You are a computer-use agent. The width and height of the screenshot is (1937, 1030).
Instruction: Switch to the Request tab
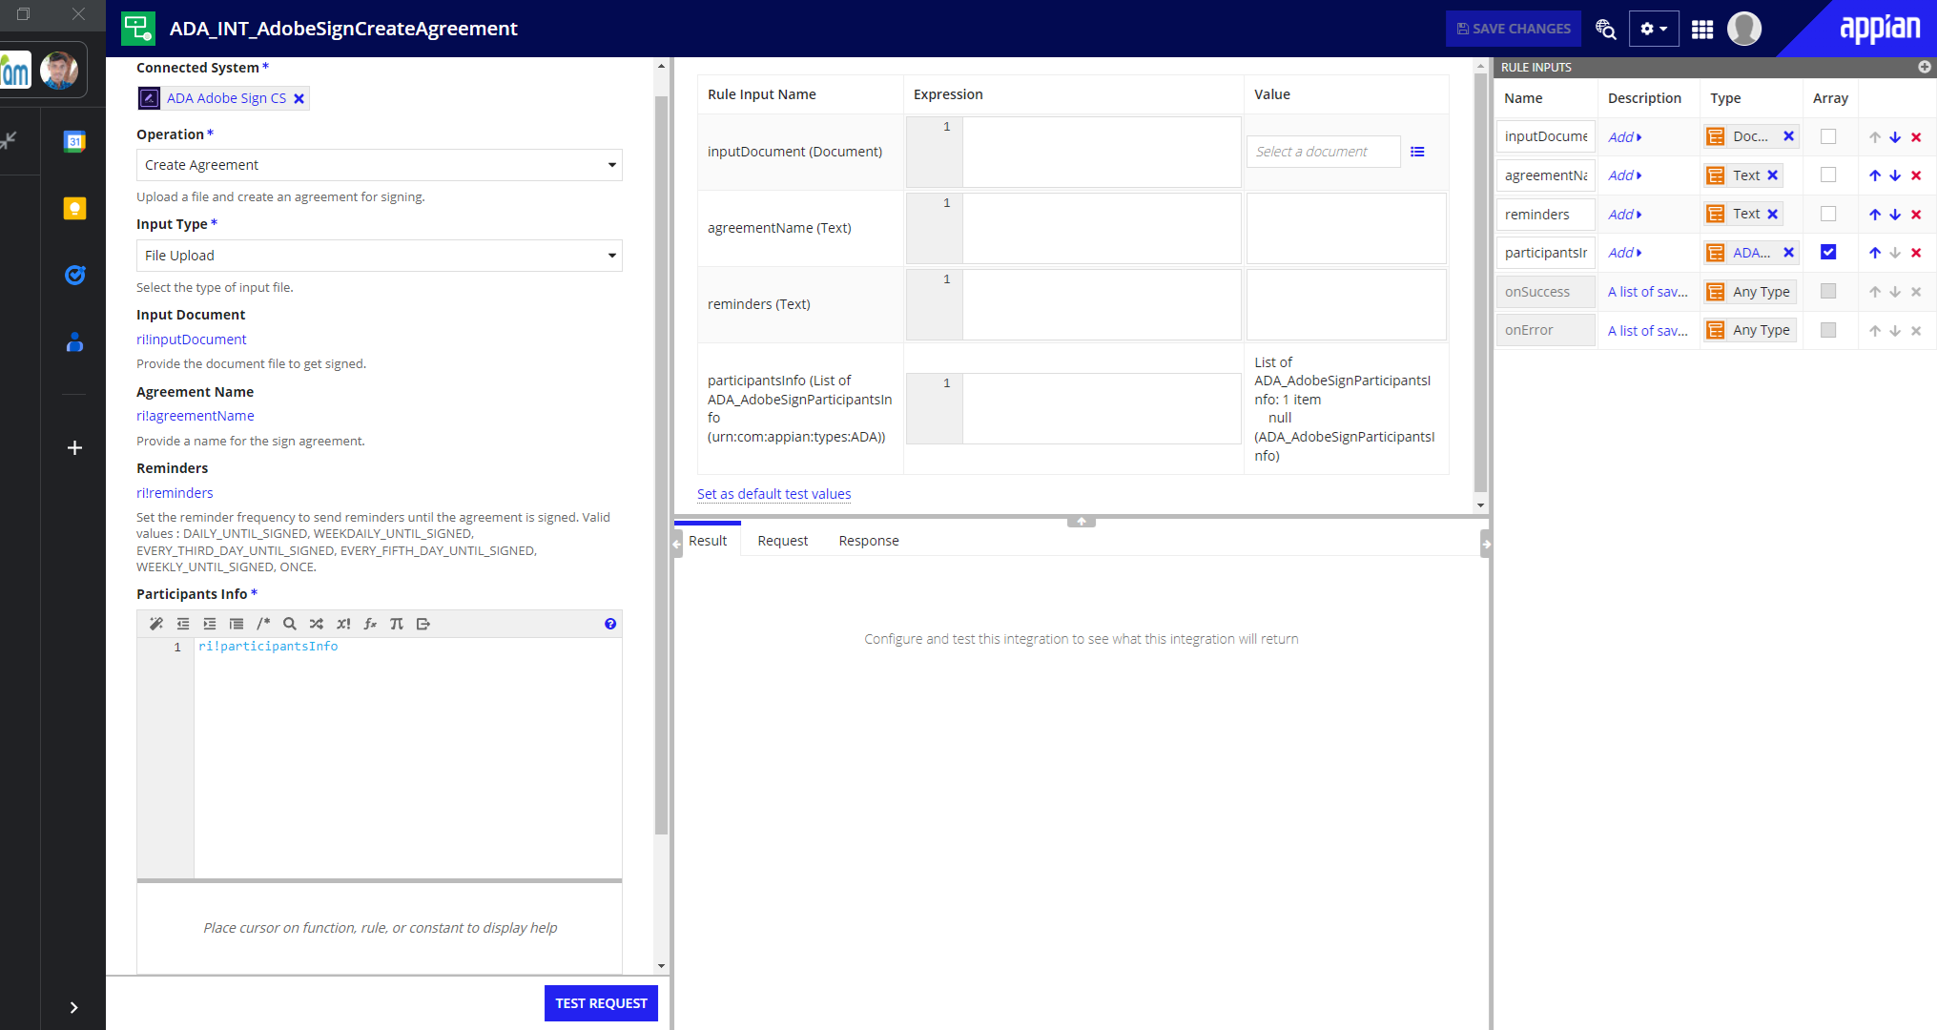782,541
